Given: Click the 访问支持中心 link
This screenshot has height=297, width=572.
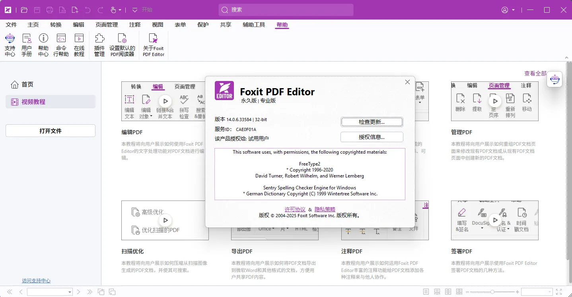Looking at the screenshot, I should tap(36, 281).
